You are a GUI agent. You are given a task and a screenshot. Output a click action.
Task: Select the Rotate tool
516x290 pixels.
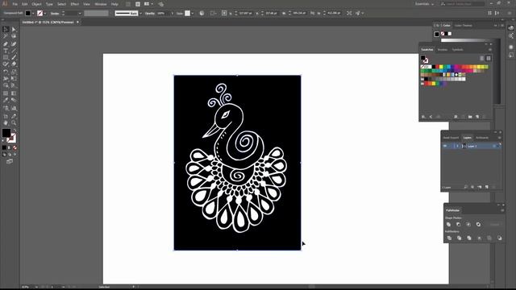click(6, 72)
